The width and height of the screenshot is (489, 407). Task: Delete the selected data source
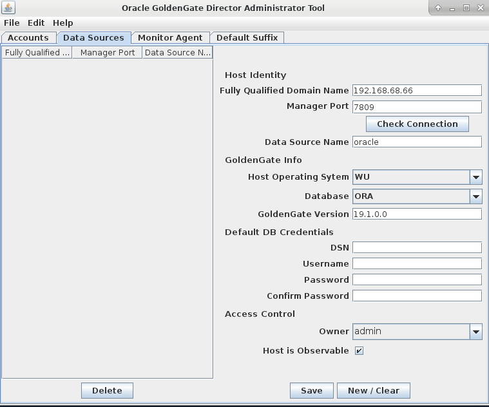coord(107,391)
